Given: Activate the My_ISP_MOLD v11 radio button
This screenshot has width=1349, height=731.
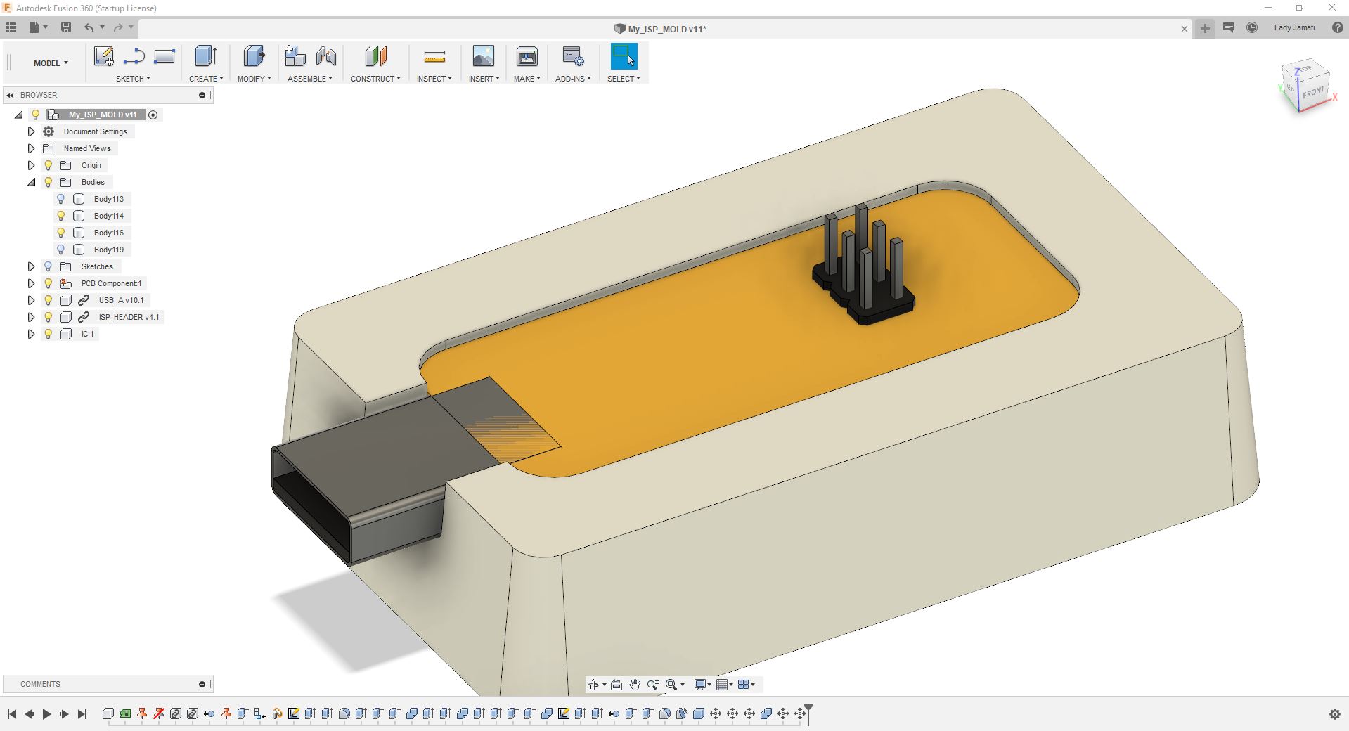Looking at the screenshot, I should [153, 115].
